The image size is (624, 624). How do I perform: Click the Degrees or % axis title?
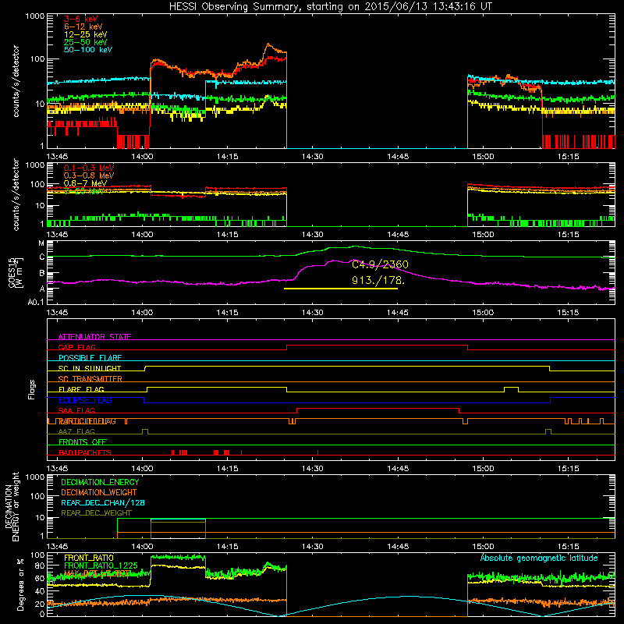click(x=20, y=584)
